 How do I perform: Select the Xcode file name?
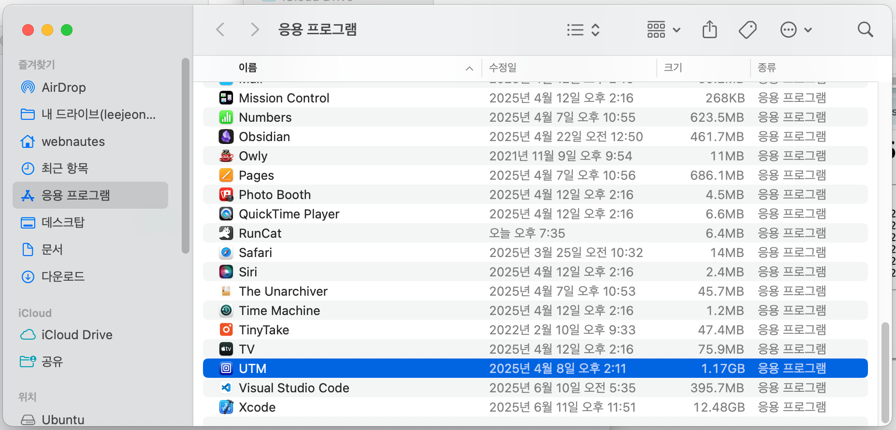(257, 407)
